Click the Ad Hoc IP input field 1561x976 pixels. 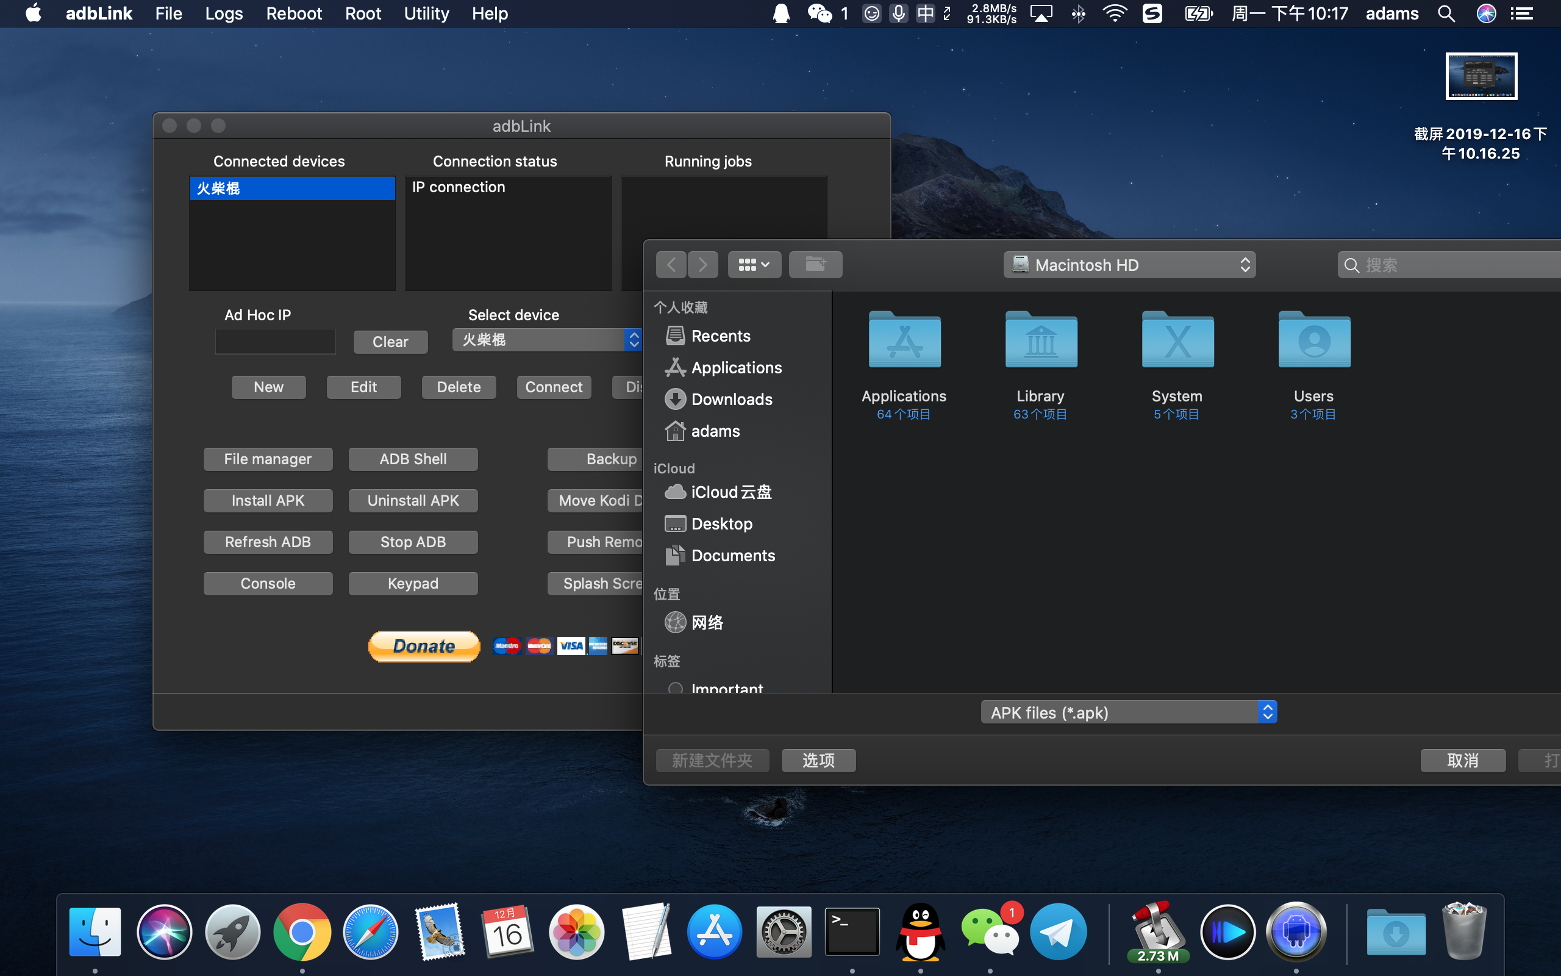276,342
